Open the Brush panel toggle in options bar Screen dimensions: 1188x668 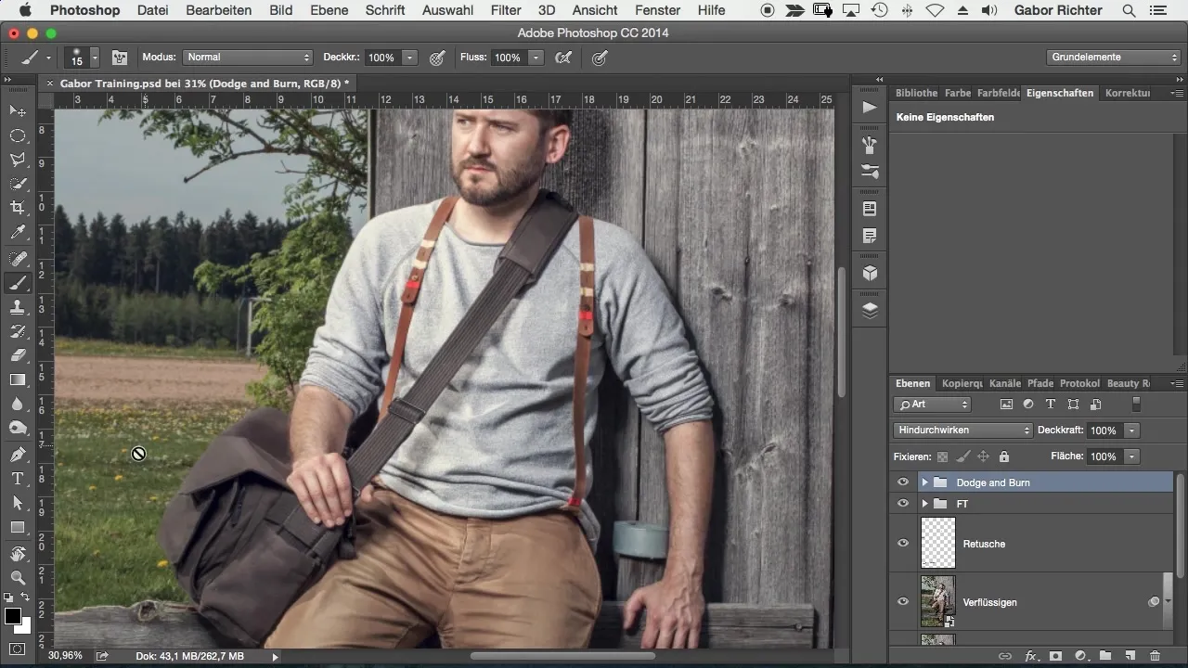[120, 58]
